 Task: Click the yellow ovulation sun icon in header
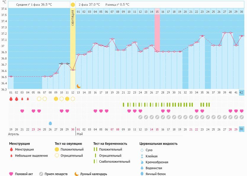pyautogui.click(x=73, y=5)
